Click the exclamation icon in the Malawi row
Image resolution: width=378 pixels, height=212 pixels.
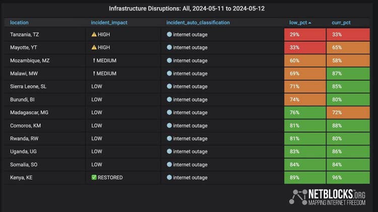94,74
